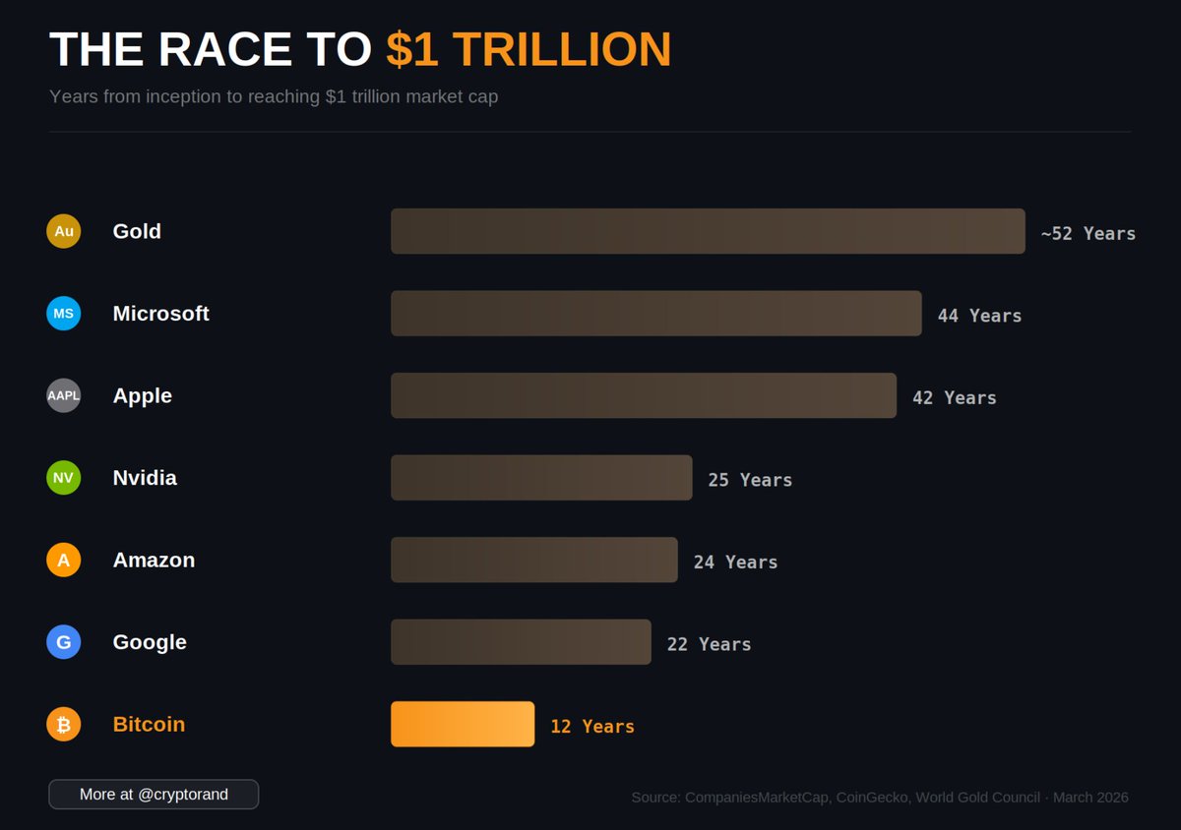Select the Amazon 24-year bar
Viewport: 1181px width, 830px height.
534,560
